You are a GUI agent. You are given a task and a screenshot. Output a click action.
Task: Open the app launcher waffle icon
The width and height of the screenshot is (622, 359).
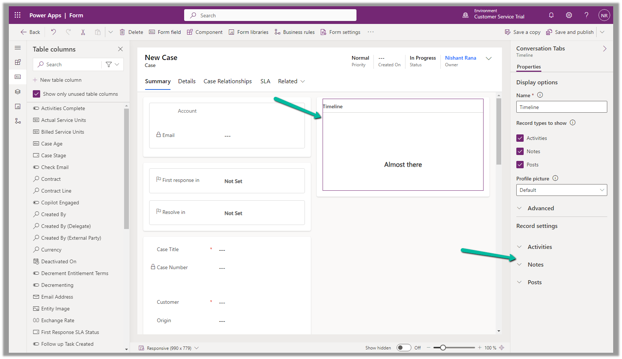(x=17, y=15)
